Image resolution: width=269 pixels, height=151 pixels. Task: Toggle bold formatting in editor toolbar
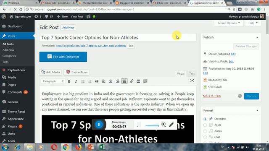69,81
